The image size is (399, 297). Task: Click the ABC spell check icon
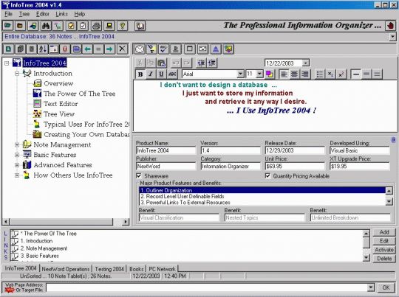163,49
